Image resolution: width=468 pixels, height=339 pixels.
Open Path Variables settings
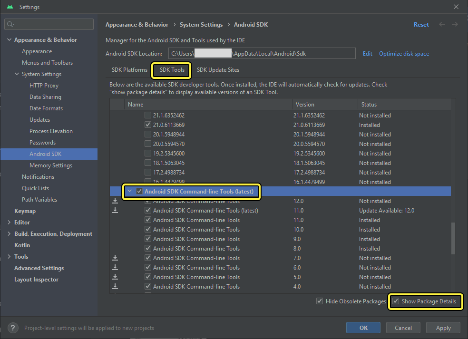click(39, 200)
